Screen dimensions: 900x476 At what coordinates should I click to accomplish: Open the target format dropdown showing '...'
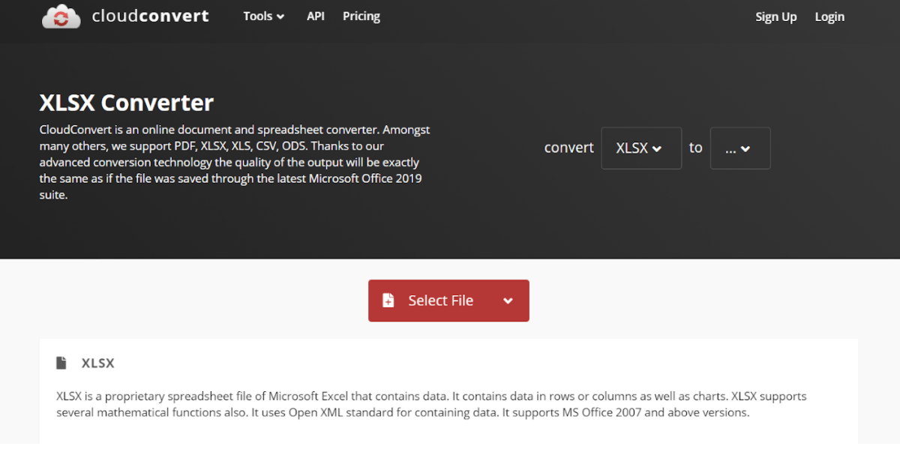pos(739,148)
